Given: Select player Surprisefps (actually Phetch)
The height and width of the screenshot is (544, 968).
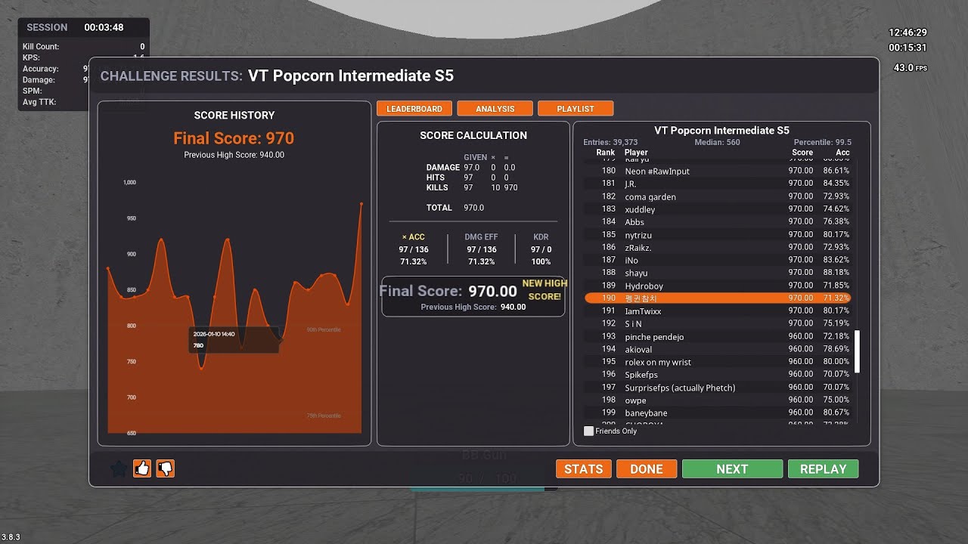Looking at the screenshot, I should (718, 388).
